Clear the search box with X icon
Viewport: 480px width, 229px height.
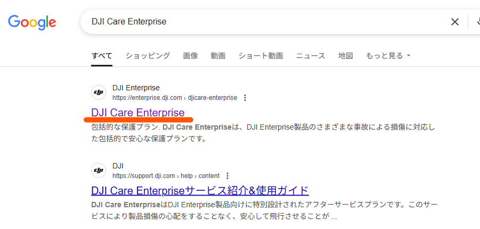coord(455,22)
